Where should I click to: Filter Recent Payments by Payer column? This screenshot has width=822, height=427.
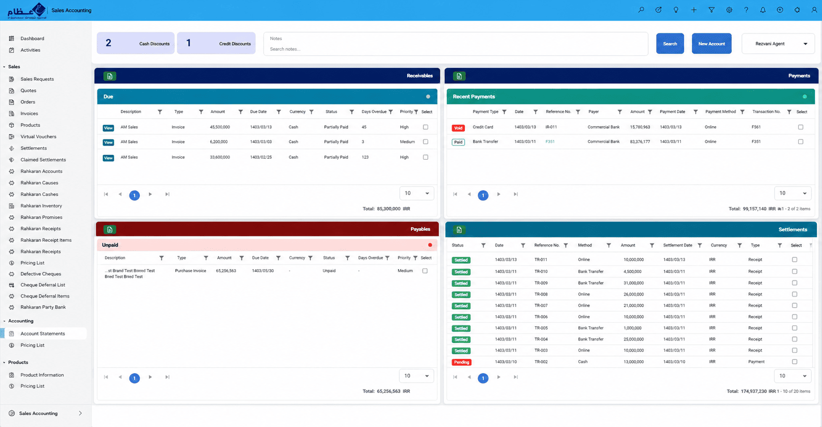pyautogui.click(x=619, y=112)
